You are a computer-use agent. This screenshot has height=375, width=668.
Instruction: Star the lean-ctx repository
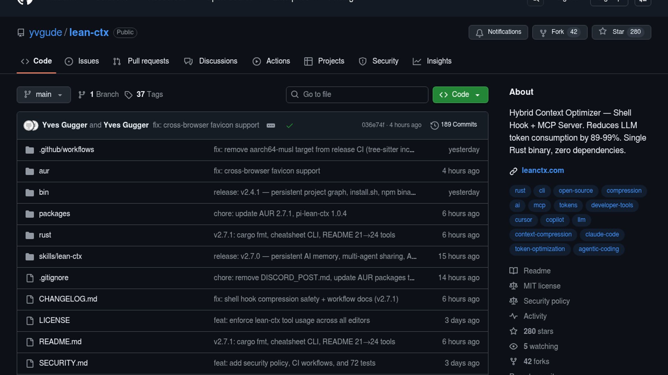click(x=621, y=32)
